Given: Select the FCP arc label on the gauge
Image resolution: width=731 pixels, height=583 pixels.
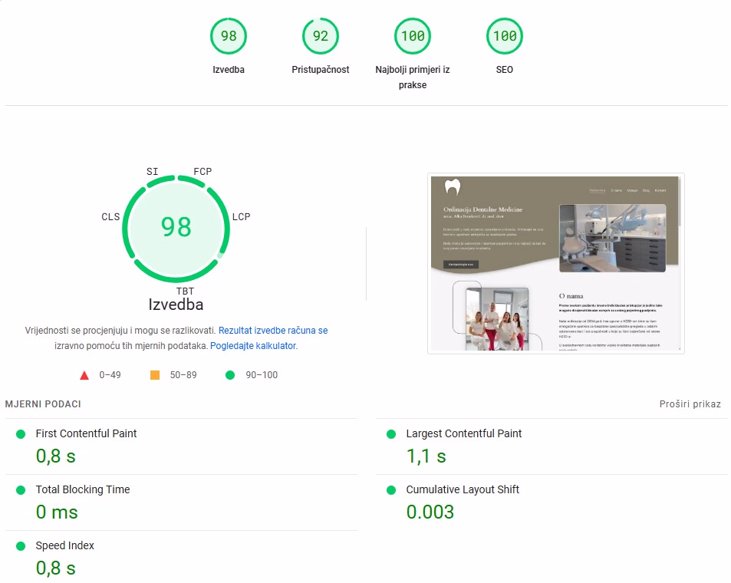Looking at the screenshot, I should pos(203,172).
